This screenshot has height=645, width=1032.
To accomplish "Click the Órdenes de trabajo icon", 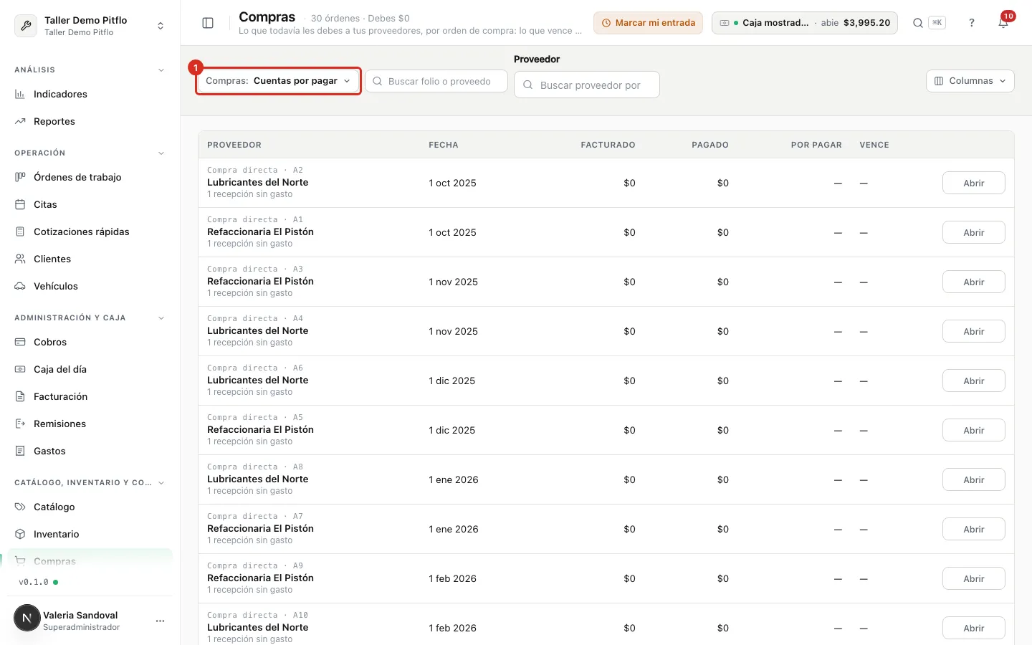I will point(20,177).
